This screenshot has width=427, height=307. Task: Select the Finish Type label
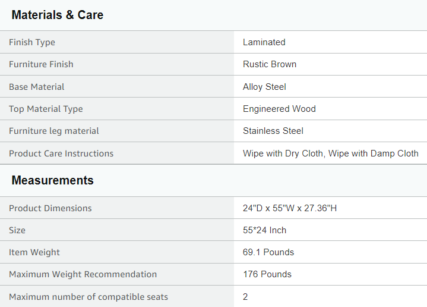tap(32, 42)
